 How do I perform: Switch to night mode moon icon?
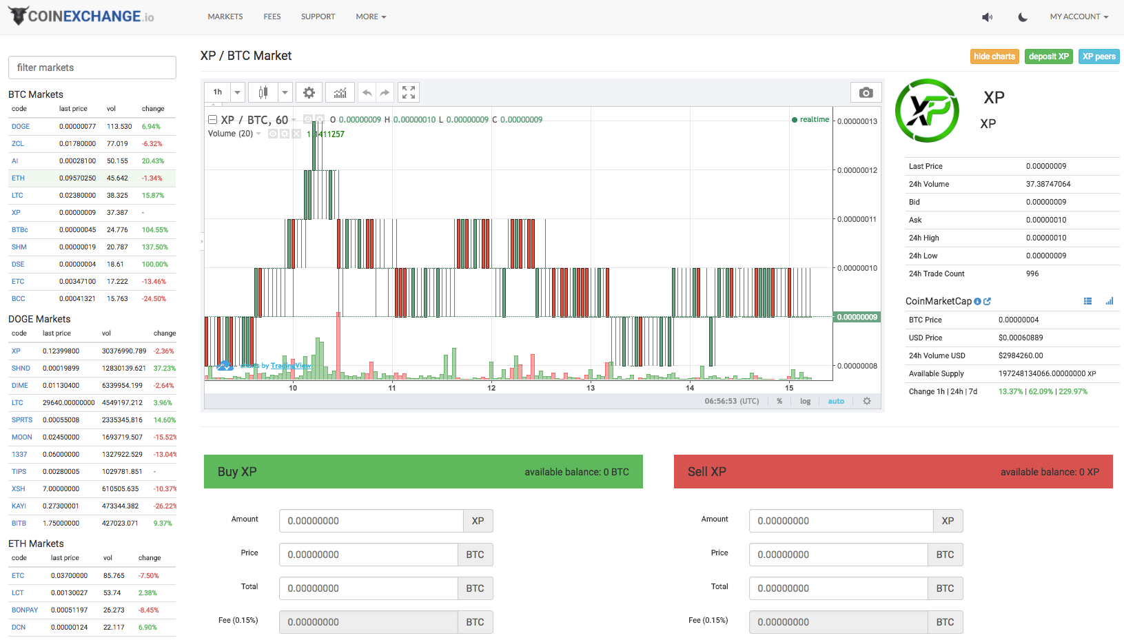1023,17
